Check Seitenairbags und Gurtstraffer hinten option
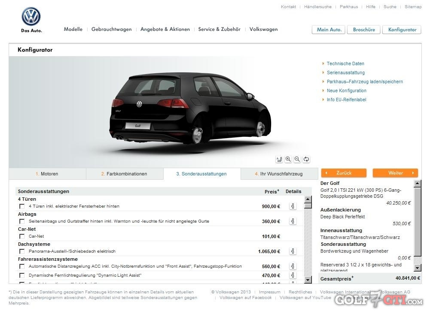Screen dimensions: 427x311 click(22, 221)
